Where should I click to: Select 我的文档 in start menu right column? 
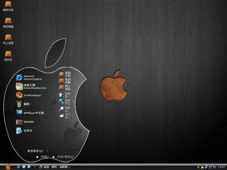tap(65, 74)
